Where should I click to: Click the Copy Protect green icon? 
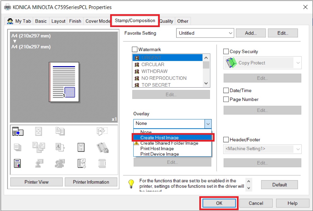231,63
